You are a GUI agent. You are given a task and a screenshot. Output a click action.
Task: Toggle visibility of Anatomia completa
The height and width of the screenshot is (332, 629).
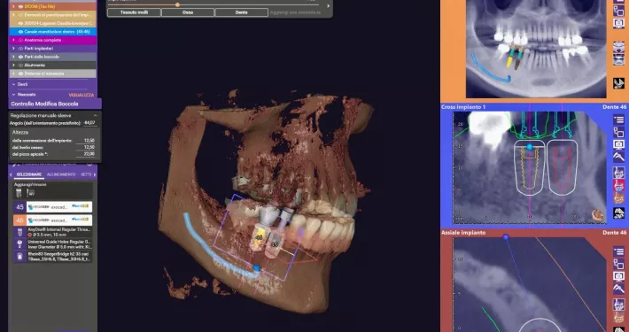pos(20,40)
